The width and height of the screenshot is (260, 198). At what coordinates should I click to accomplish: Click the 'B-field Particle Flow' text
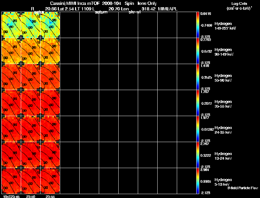tap(243, 188)
